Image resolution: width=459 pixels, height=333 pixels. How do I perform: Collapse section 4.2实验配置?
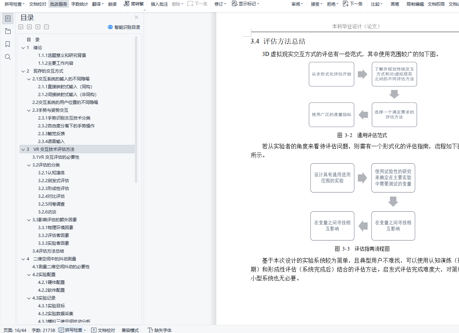29,275
